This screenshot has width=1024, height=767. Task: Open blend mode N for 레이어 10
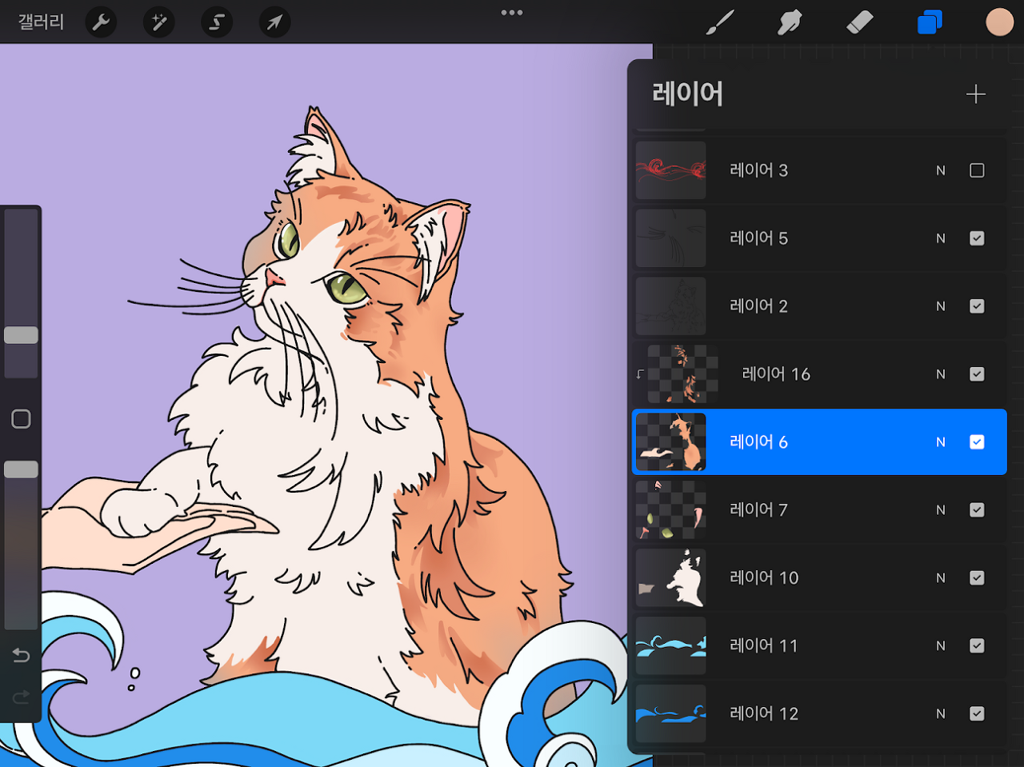[x=941, y=578]
